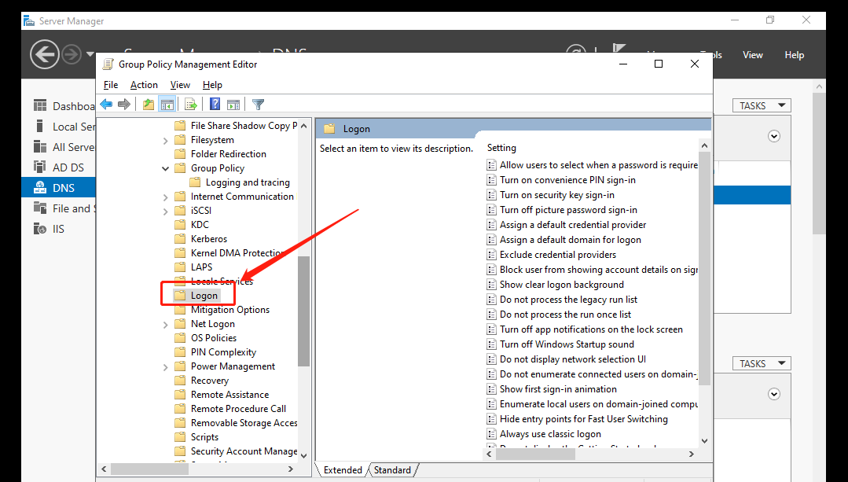The image size is (848, 482).
Task: Expand the iSCSI tree node
Action: [166, 212]
